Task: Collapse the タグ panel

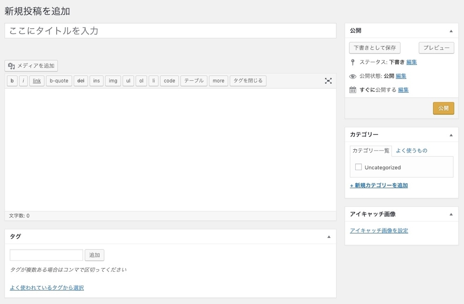Action: coord(329,236)
